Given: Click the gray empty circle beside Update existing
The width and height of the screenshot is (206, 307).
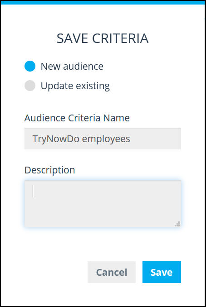Looking at the screenshot, I should coord(30,86).
